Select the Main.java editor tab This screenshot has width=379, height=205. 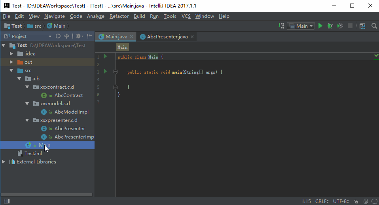point(116,36)
